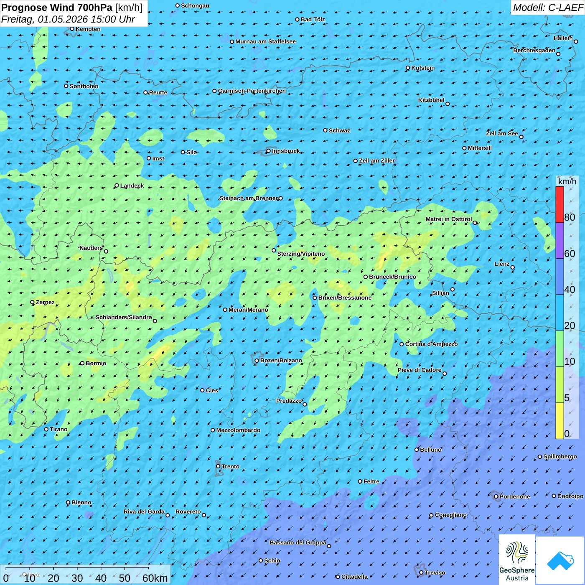Click the 'Mezzolombardo' label

[x=239, y=430]
